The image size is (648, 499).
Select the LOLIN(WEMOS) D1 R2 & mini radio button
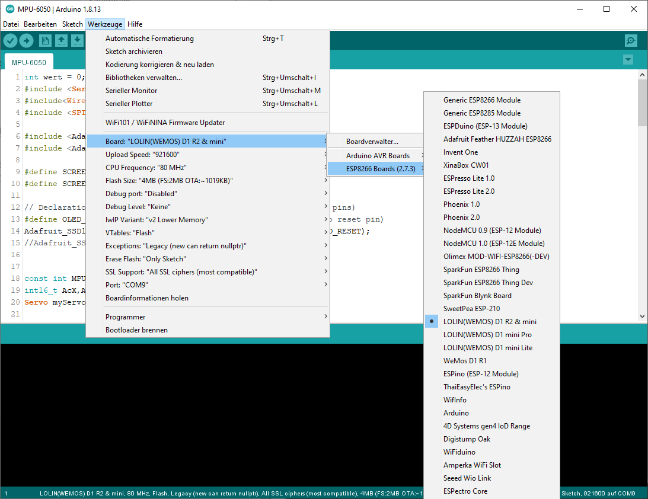(432, 321)
